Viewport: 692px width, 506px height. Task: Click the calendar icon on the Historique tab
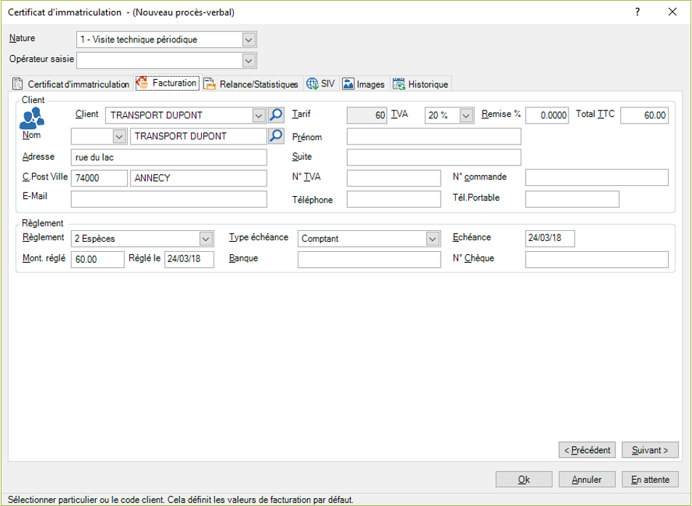397,83
